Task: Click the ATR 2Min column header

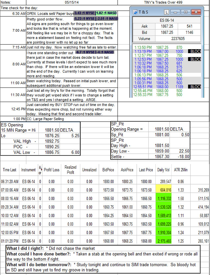Action: click(181, 170)
